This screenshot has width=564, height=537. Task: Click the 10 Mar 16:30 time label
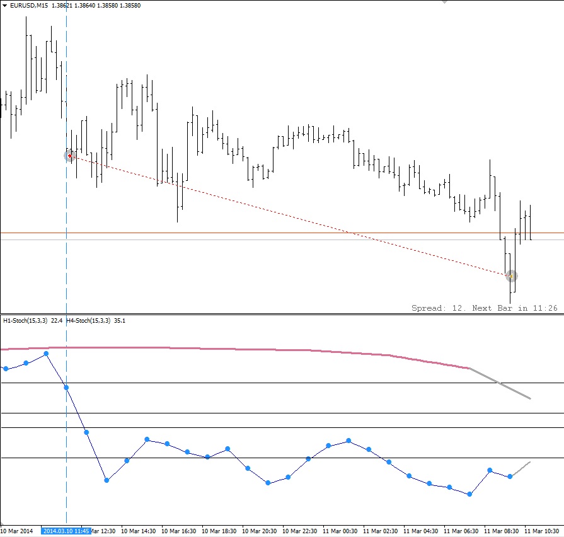click(179, 531)
